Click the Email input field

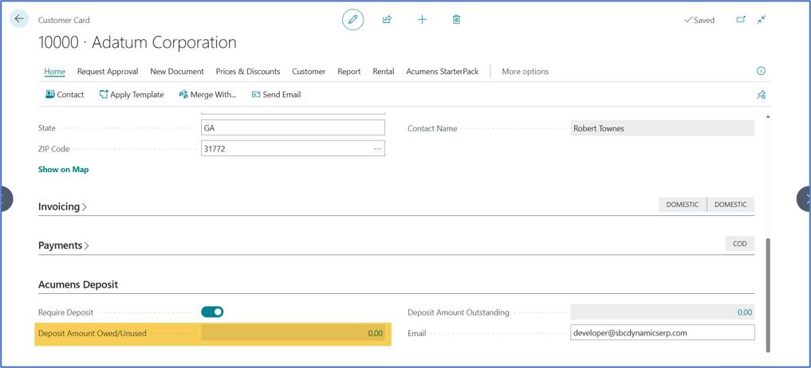(663, 332)
